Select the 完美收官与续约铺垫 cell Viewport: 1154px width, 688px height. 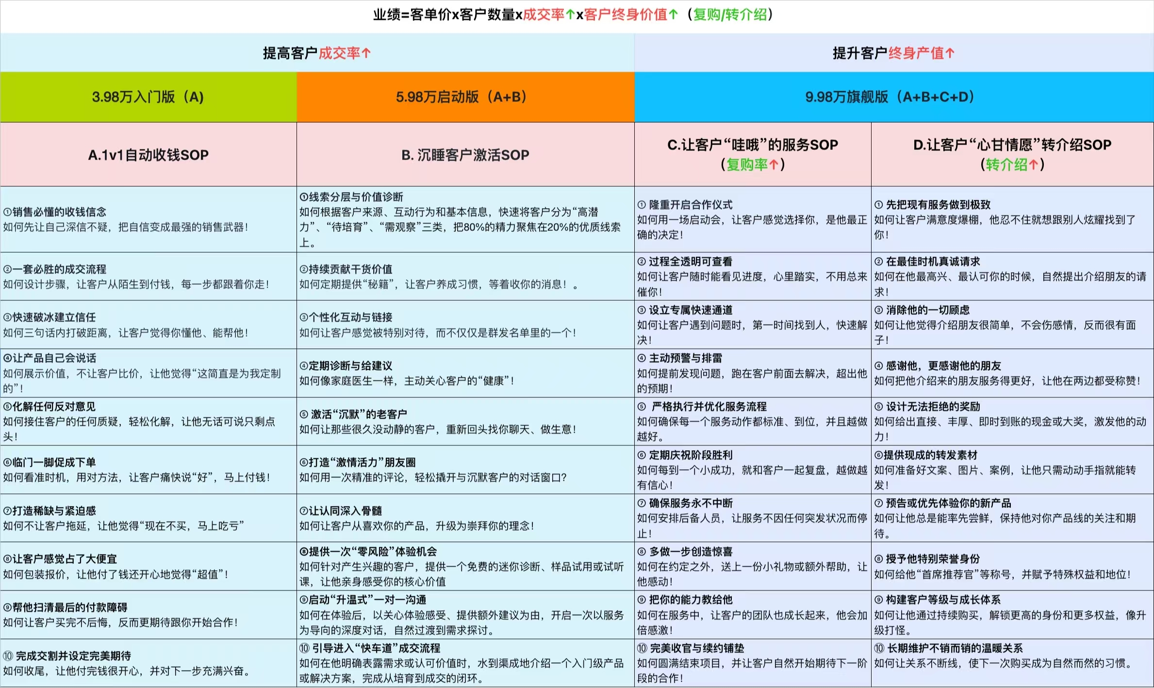click(x=691, y=648)
